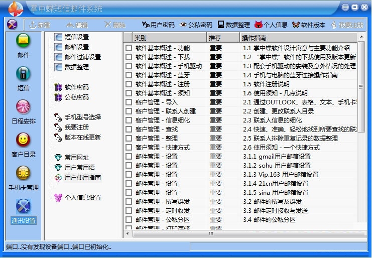The width and height of the screenshot is (372, 258).
Task: Sort by the 操作指南 column header
Action: point(298,38)
